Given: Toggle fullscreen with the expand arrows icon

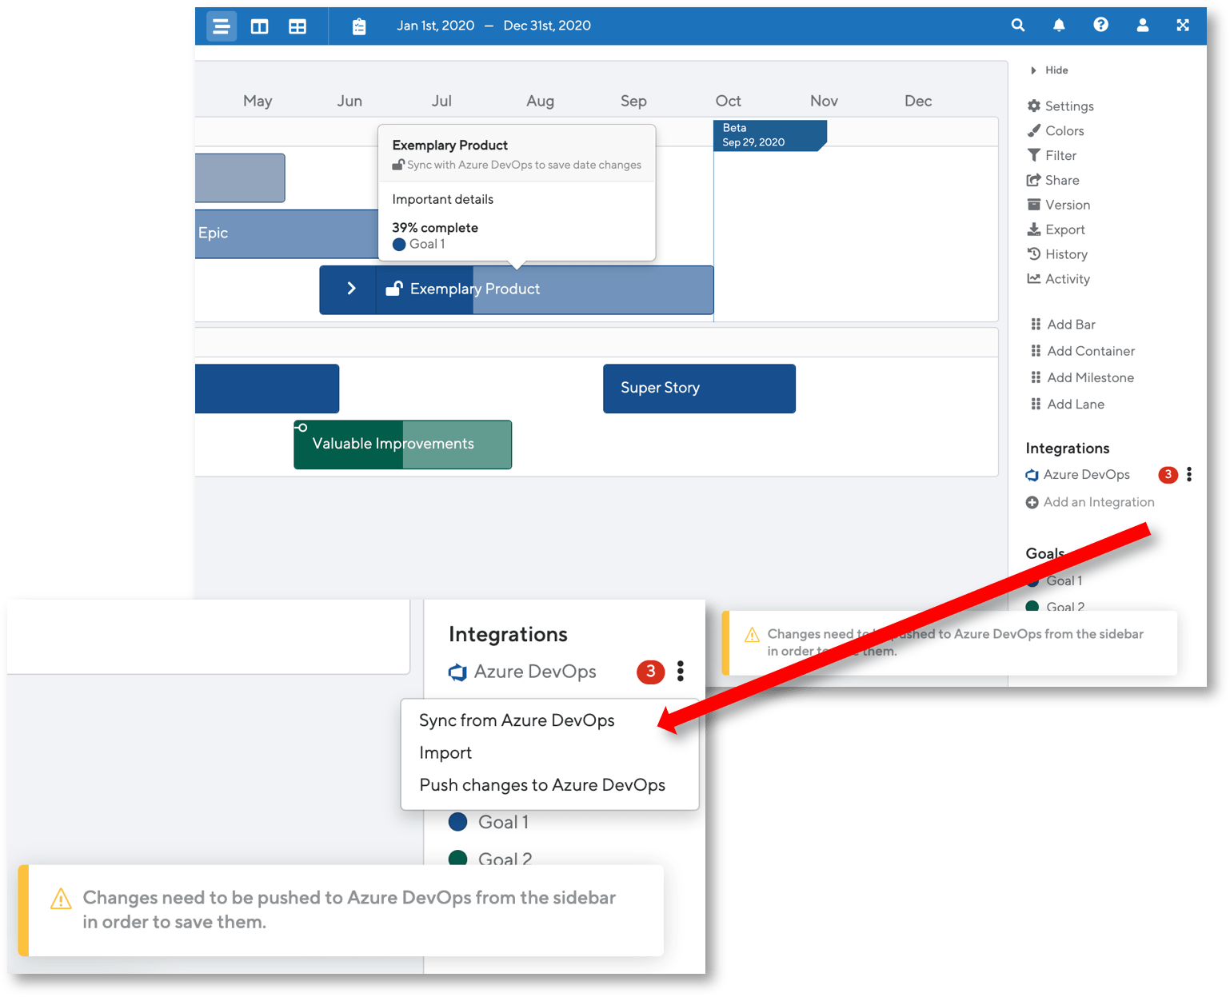Looking at the screenshot, I should point(1183,25).
